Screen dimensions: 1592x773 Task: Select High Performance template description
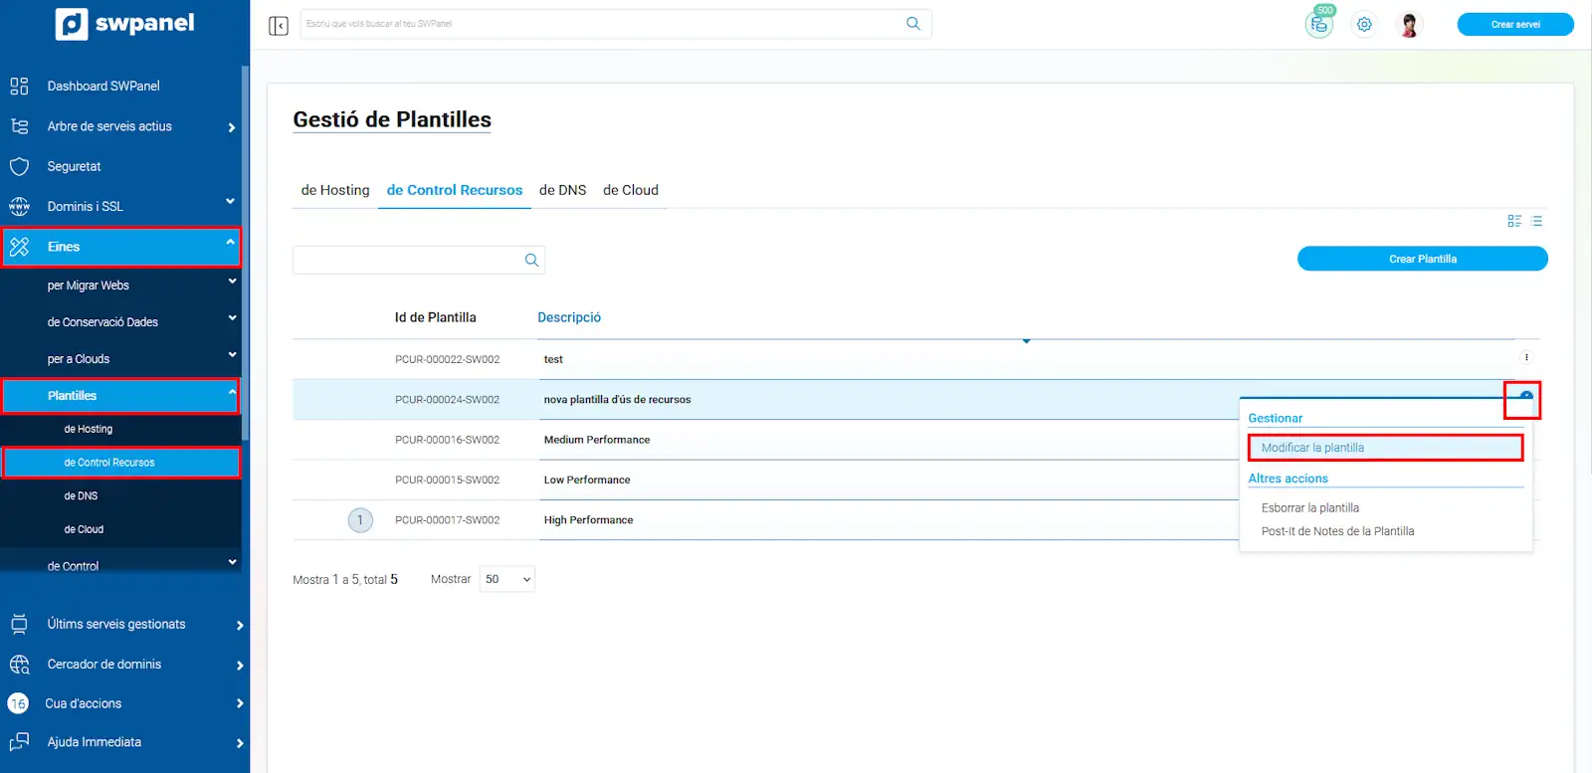(588, 520)
